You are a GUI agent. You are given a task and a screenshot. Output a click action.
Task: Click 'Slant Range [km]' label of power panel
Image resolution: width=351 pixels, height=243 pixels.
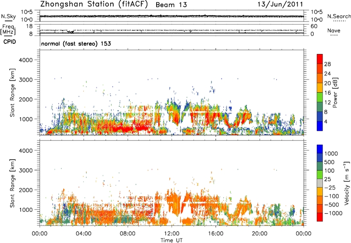click(x=12, y=93)
